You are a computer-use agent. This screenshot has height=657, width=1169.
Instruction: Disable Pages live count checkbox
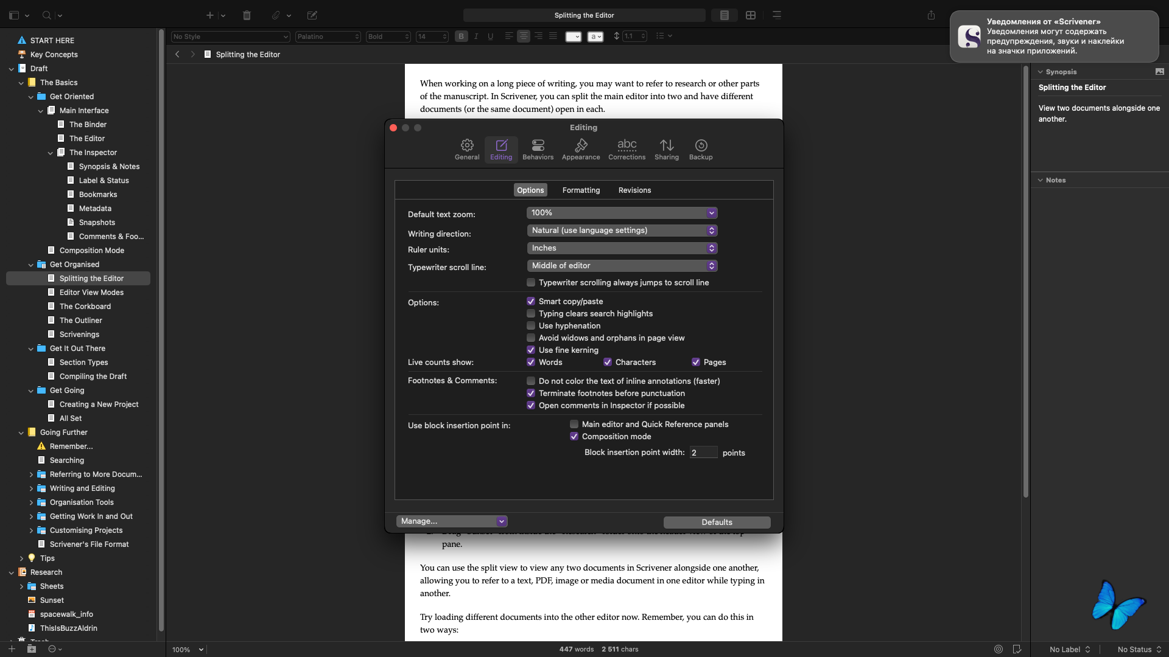(x=695, y=363)
